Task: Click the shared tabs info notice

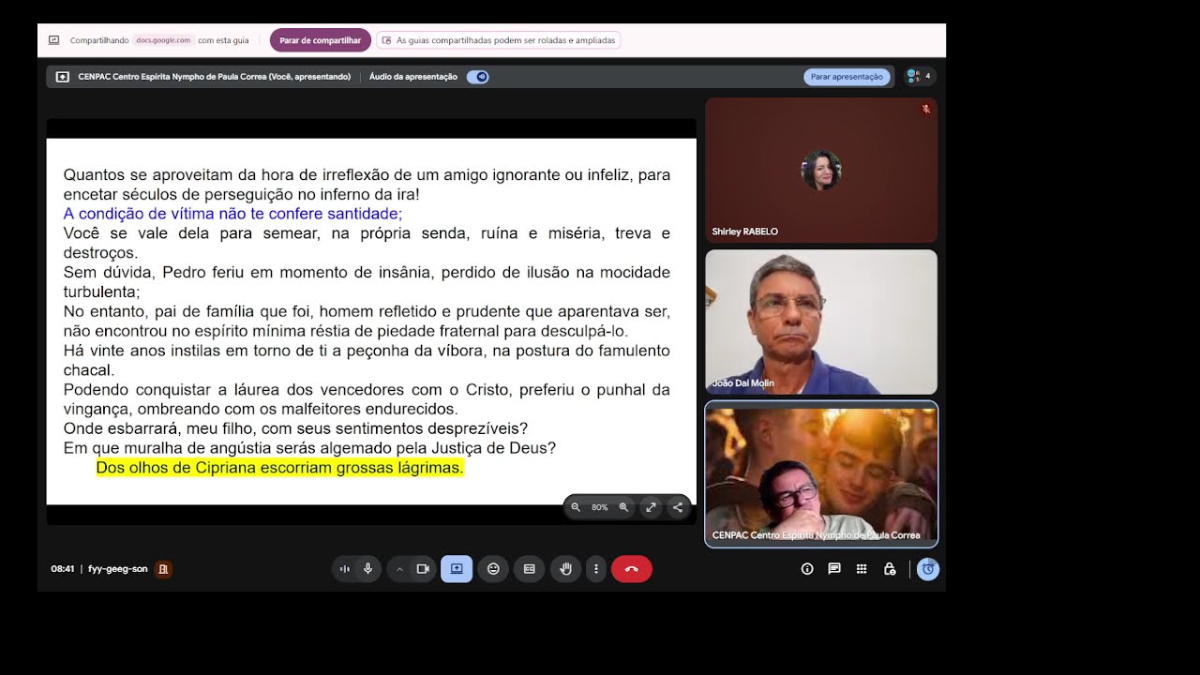Action: 498,40
